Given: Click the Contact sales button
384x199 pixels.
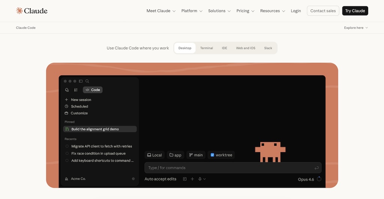Looking at the screenshot, I should [x=323, y=11].
